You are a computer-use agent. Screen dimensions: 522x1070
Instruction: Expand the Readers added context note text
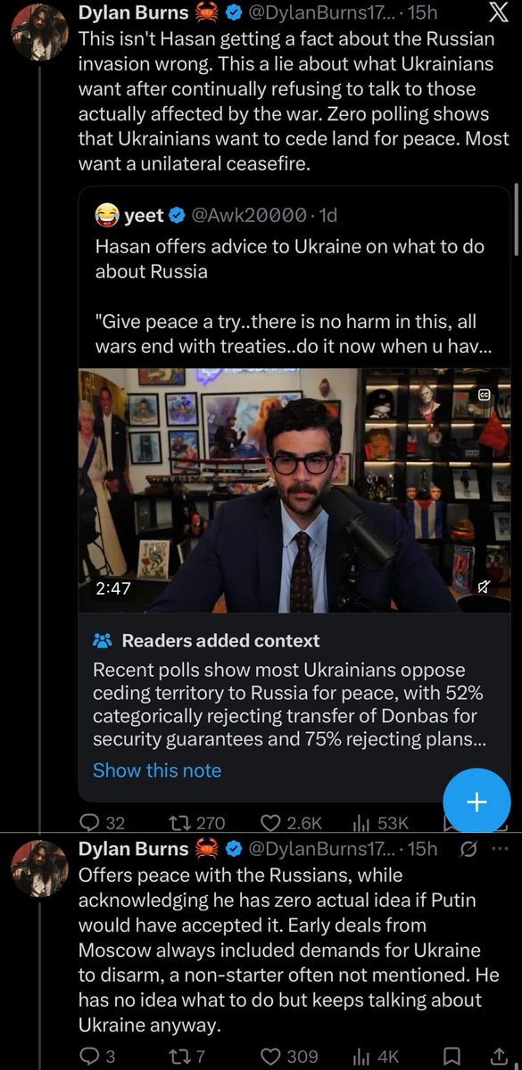291,704
